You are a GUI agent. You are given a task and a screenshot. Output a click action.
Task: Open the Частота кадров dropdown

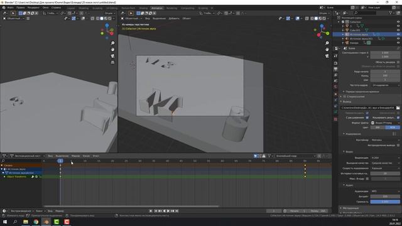pyautogui.click(x=385, y=85)
